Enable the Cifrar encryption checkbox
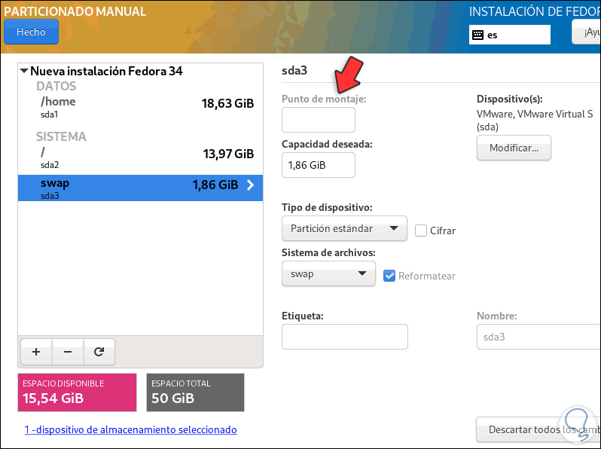This screenshot has height=449, width=601. click(x=421, y=231)
